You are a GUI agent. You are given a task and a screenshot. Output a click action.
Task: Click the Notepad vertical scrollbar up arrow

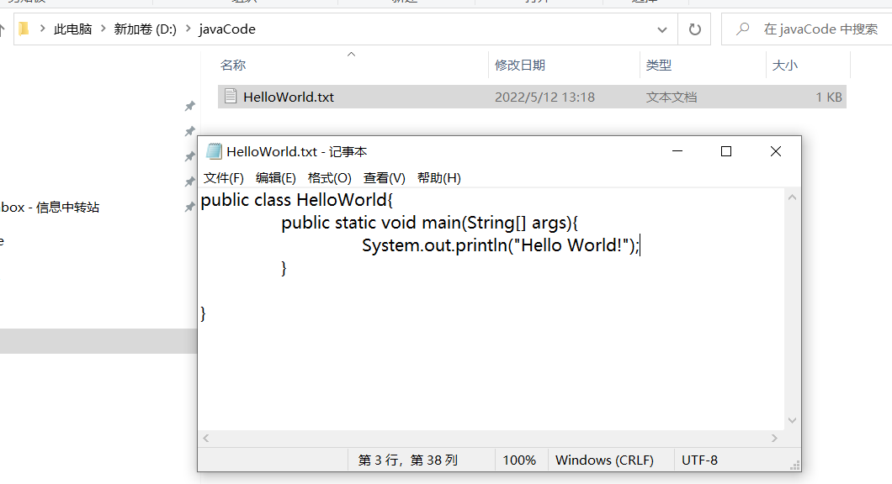(x=792, y=197)
